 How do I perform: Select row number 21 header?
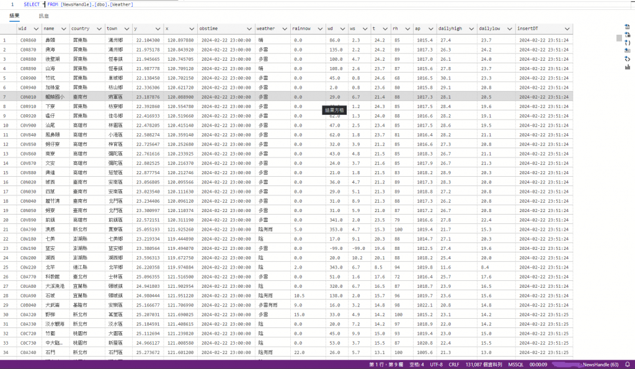coord(6,229)
